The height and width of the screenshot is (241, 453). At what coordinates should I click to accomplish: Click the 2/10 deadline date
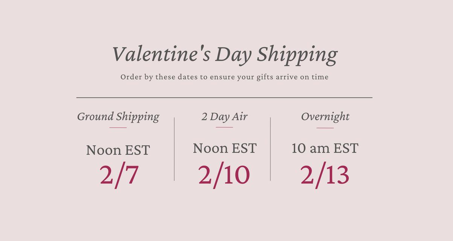[224, 175]
